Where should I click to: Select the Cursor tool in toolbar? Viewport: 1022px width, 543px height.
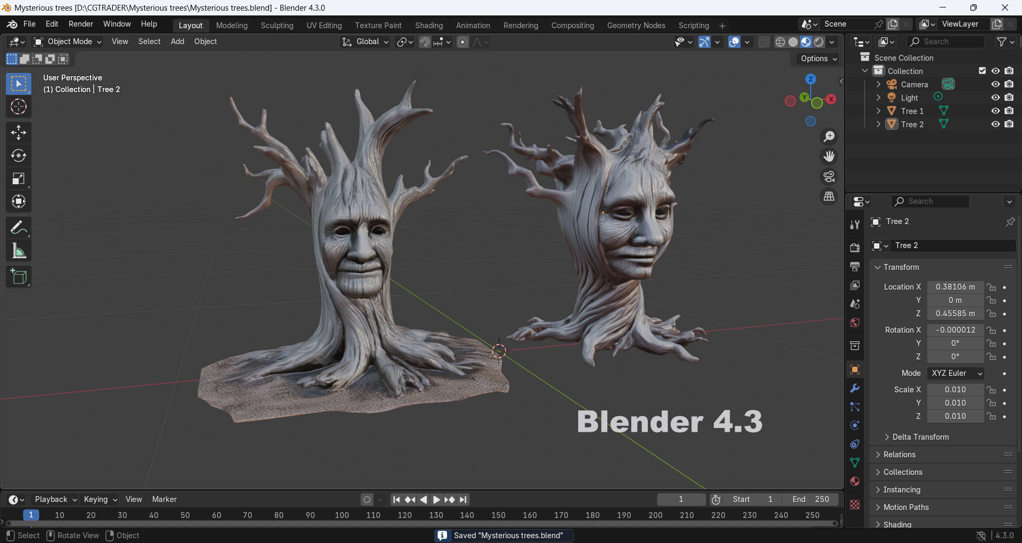click(19, 107)
